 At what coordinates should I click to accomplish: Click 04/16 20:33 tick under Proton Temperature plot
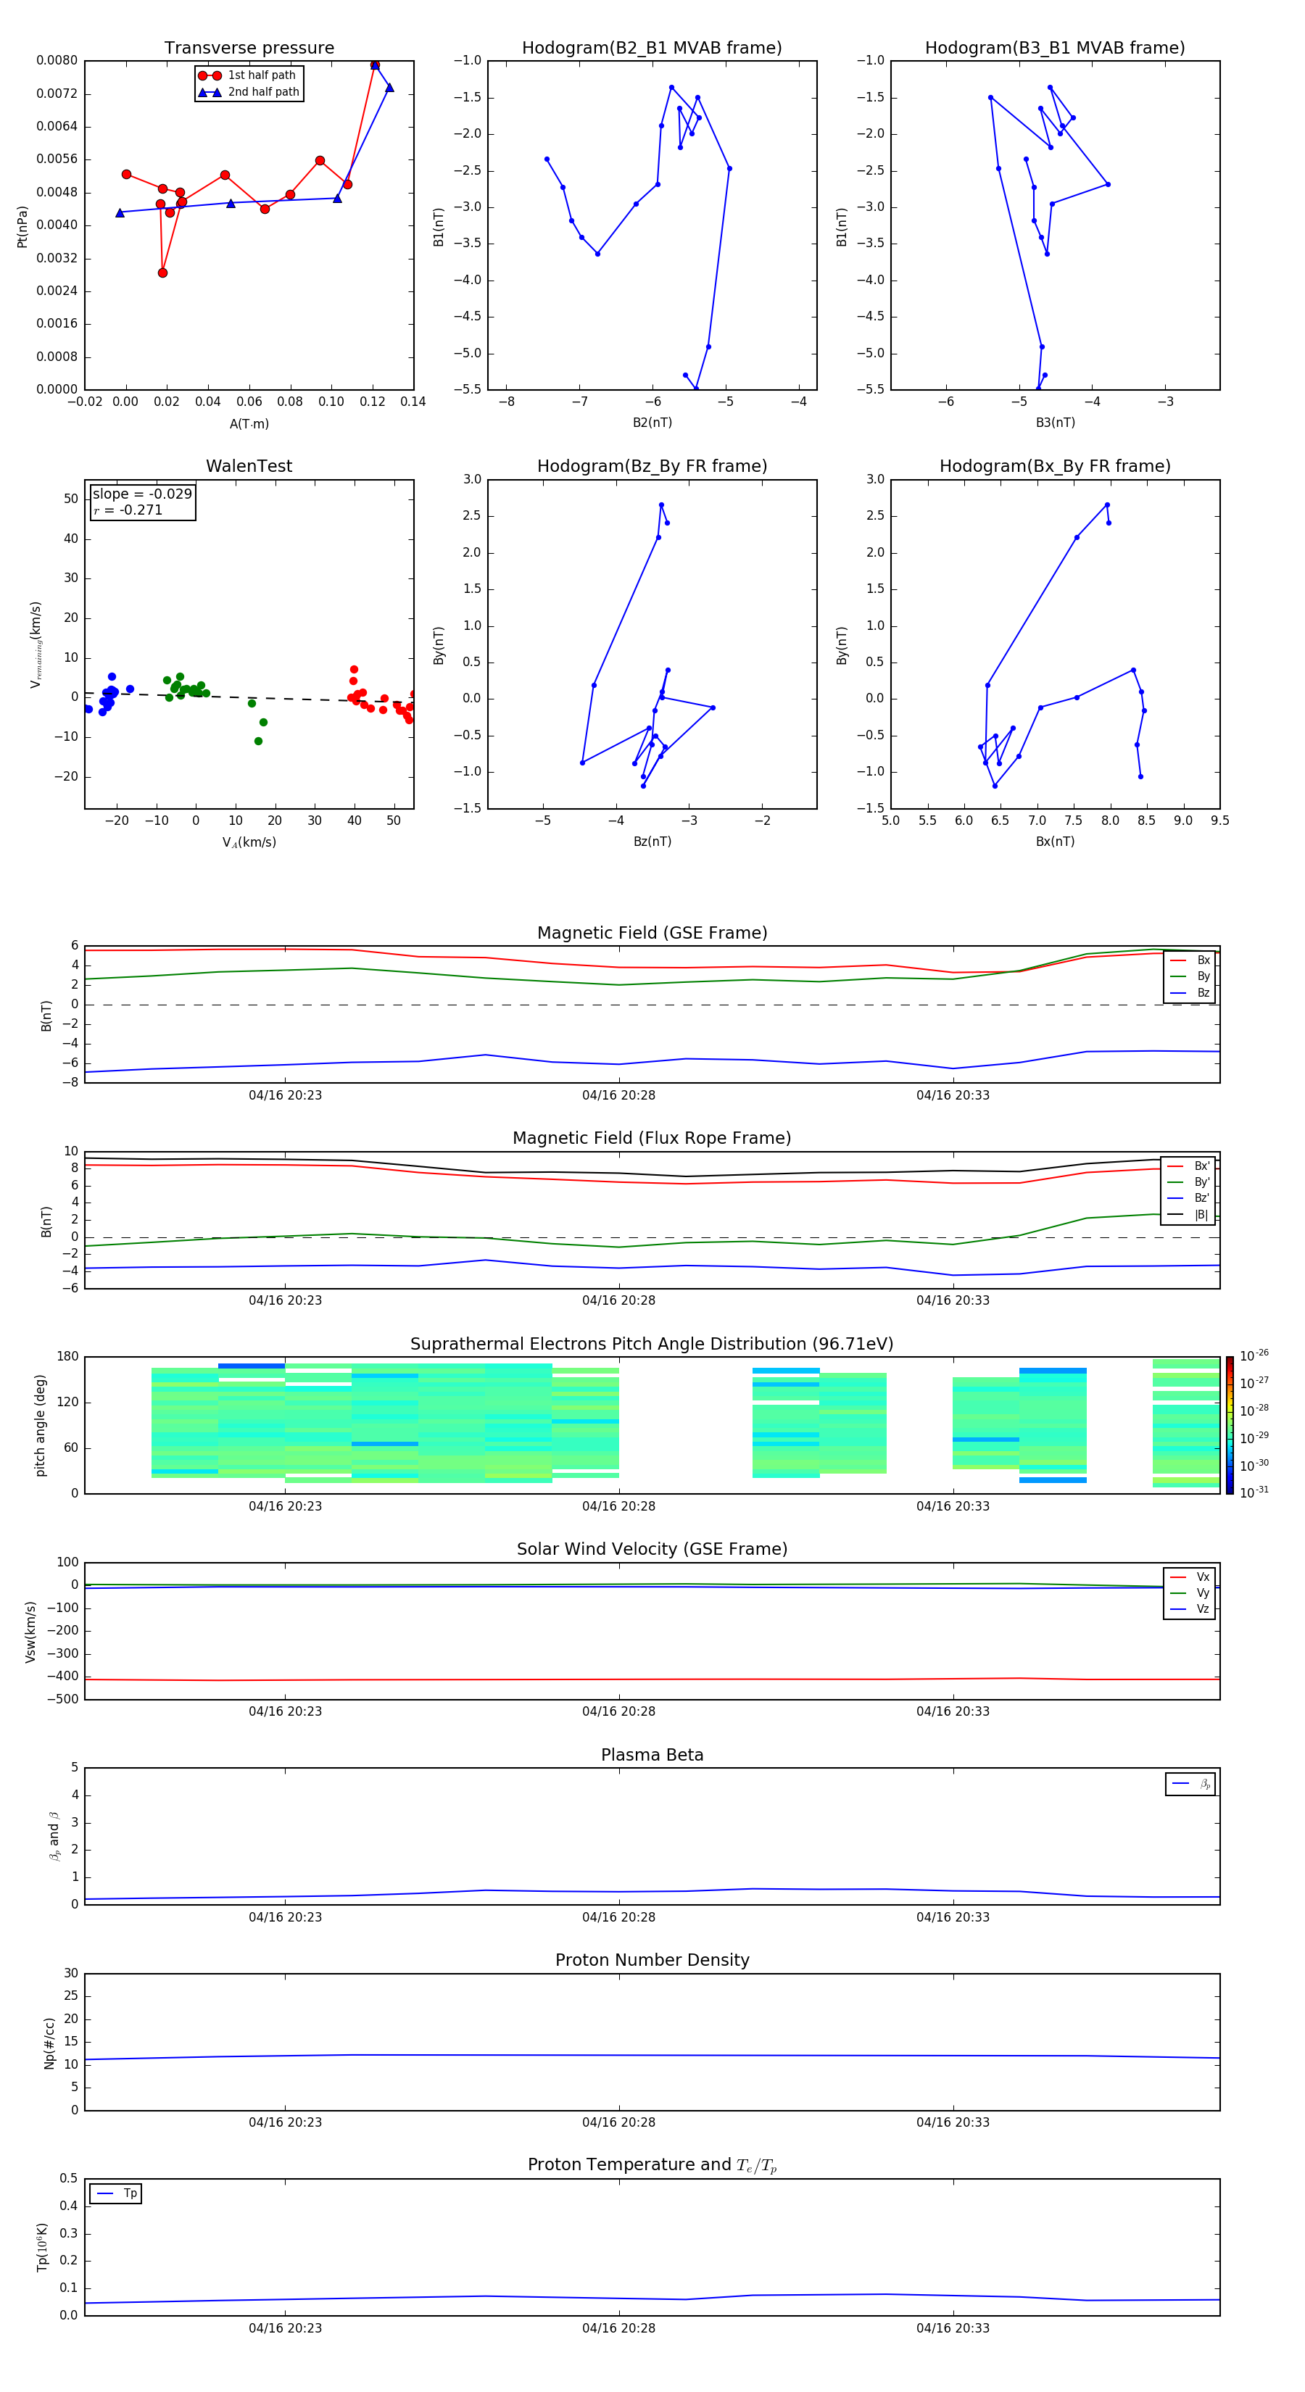pyautogui.click(x=953, y=2329)
